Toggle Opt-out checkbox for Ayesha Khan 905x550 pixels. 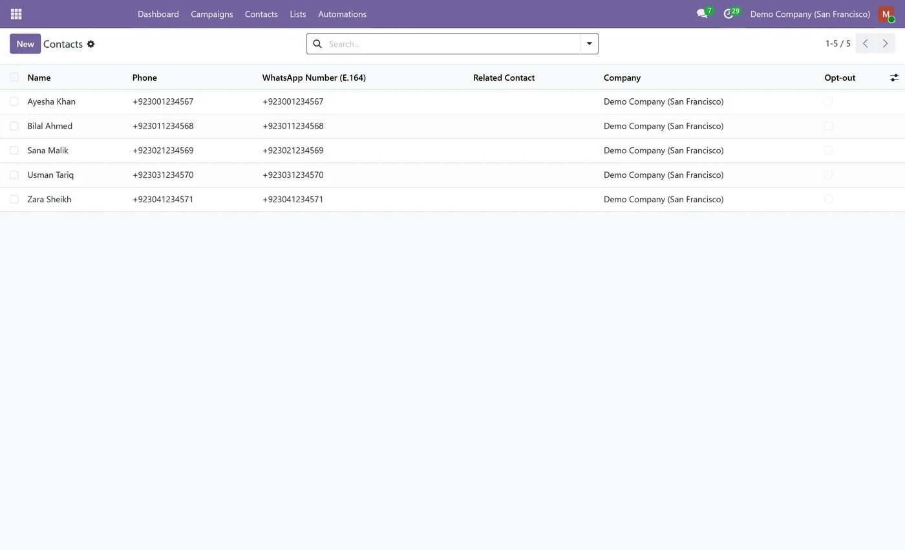coord(829,101)
